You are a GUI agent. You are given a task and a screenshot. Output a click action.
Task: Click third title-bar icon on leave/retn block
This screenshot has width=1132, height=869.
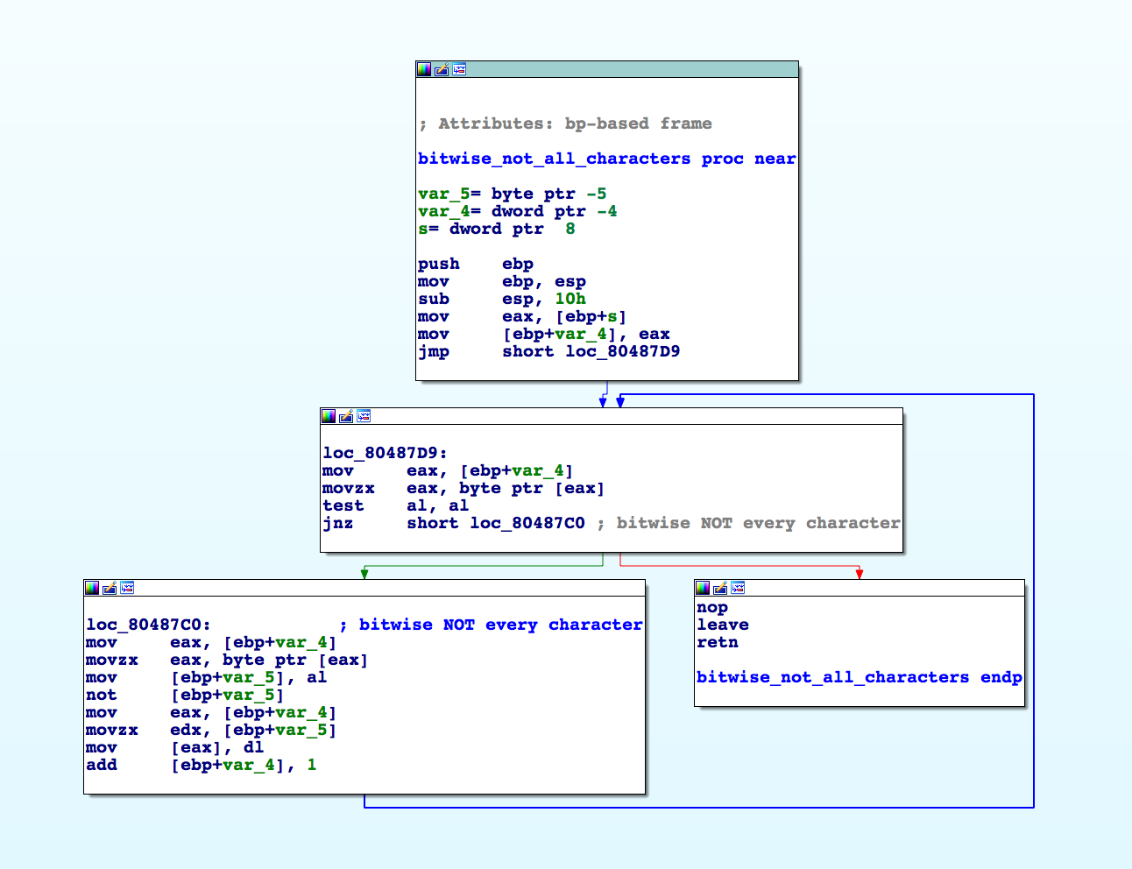(x=738, y=588)
